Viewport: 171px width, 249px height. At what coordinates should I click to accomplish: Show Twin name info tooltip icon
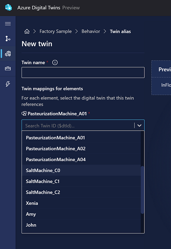[55, 62]
